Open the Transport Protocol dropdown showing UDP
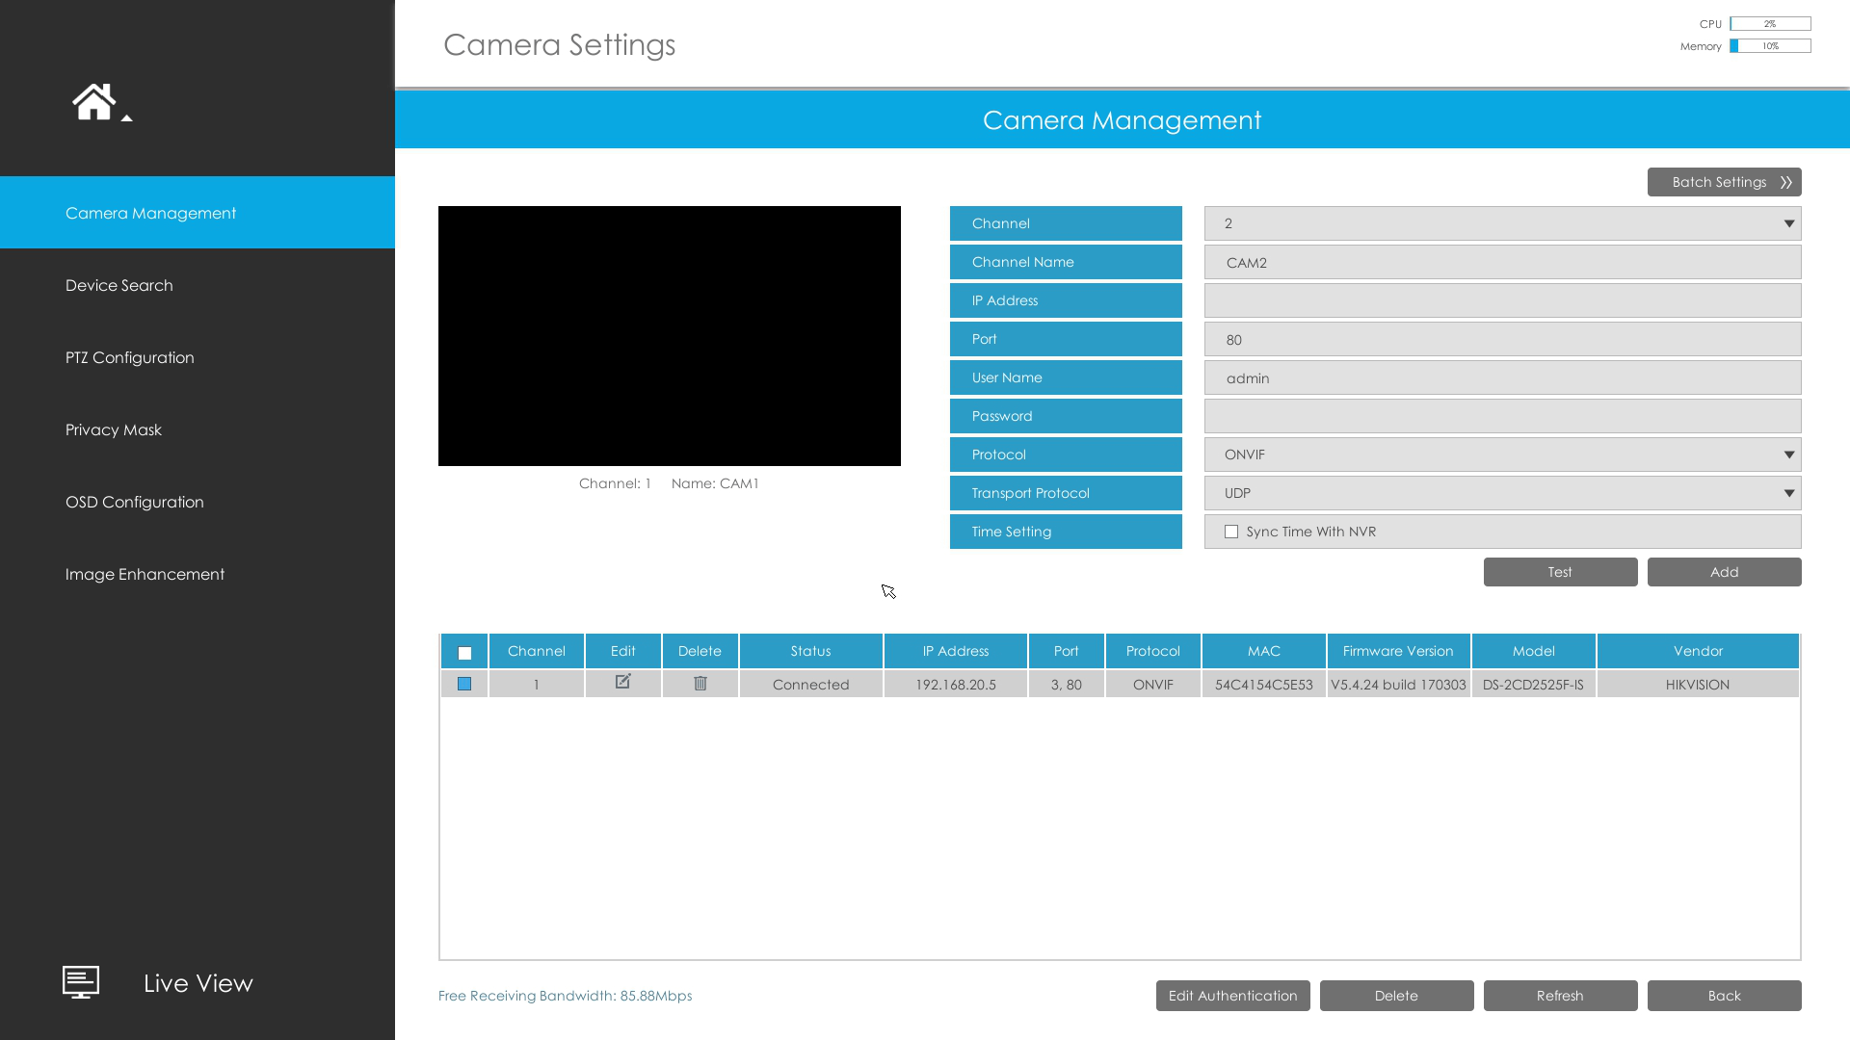The height and width of the screenshot is (1040, 1850). click(1502, 493)
